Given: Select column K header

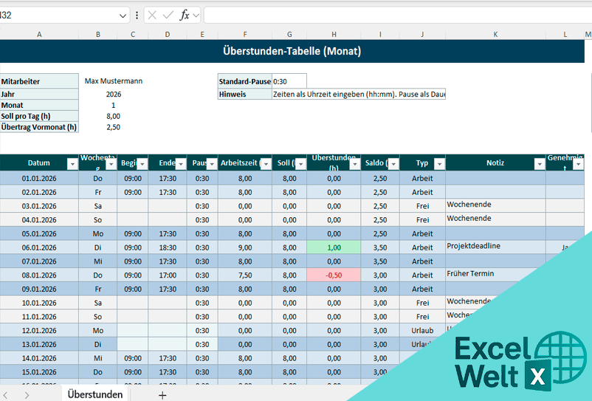Looking at the screenshot, I should [x=495, y=35].
